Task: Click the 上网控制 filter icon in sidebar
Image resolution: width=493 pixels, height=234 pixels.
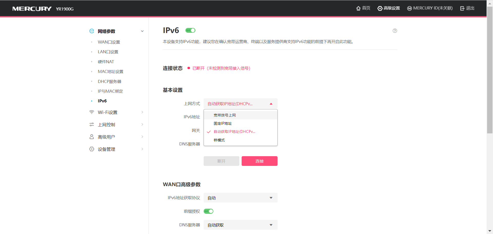Action: [92, 124]
